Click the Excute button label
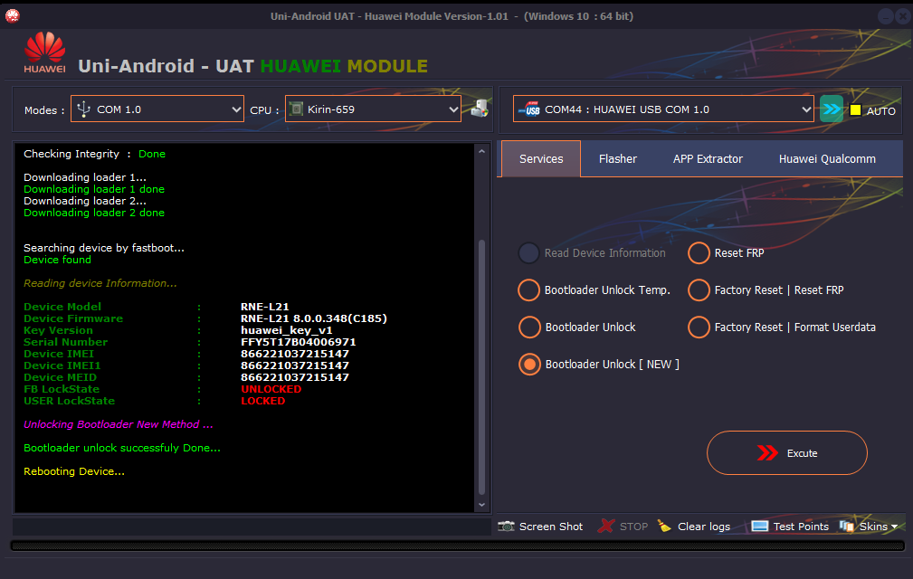Screen dimensions: 913x579 tap(802, 453)
